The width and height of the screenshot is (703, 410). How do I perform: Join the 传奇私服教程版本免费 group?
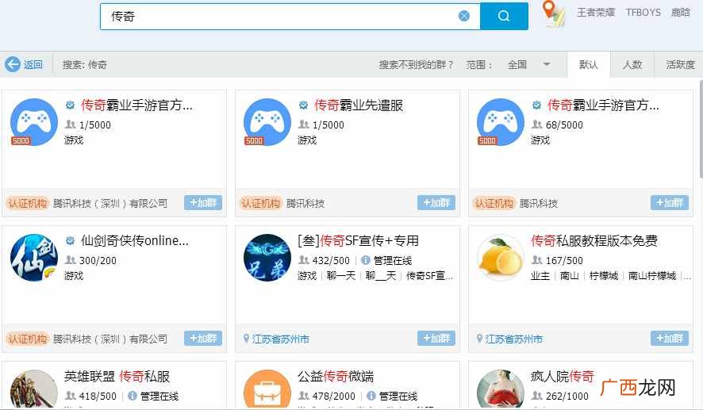670,339
